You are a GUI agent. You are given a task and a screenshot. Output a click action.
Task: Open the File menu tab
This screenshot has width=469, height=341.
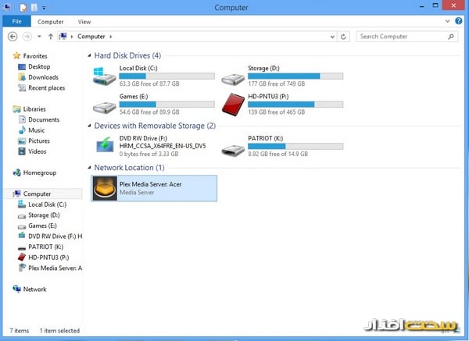click(x=16, y=22)
